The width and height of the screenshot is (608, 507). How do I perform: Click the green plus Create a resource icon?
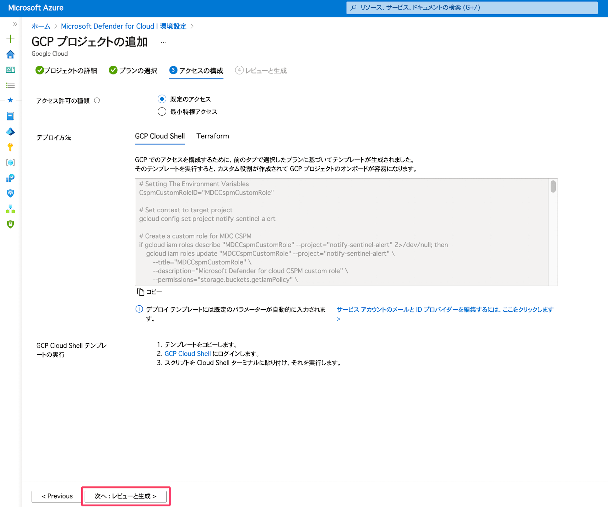point(10,39)
